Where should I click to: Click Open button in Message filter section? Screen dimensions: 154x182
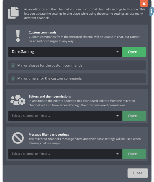(134, 154)
